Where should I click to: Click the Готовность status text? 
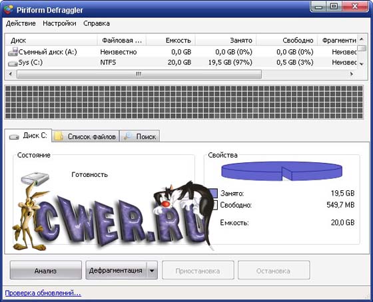click(90, 175)
